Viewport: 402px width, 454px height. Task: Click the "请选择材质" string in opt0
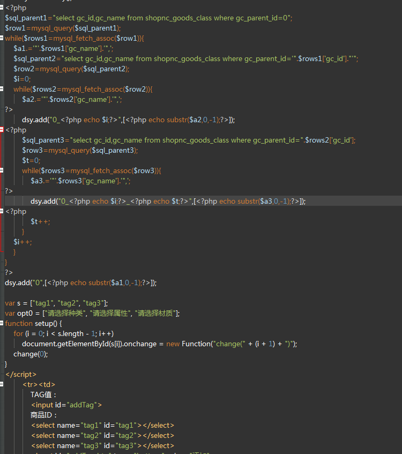pyautogui.click(x=155, y=313)
